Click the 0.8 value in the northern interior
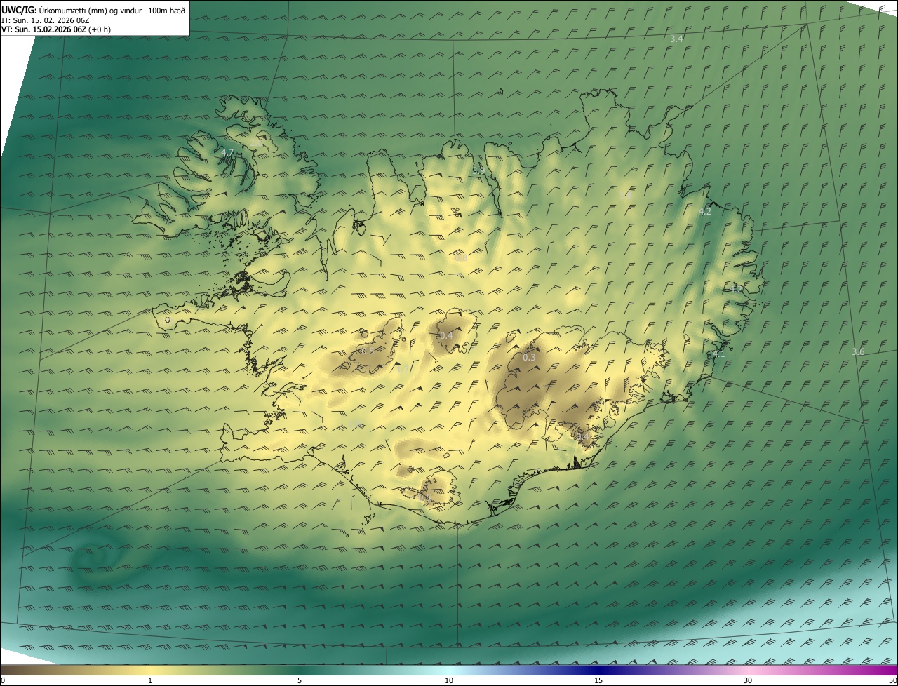The image size is (898, 686). pyautogui.click(x=461, y=258)
